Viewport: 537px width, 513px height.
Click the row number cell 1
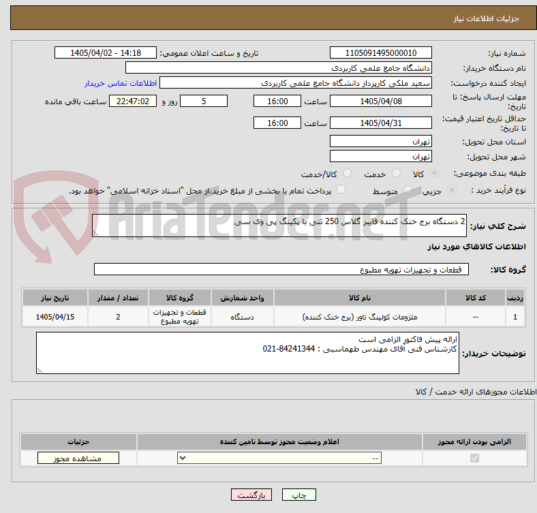[x=515, y=317]
